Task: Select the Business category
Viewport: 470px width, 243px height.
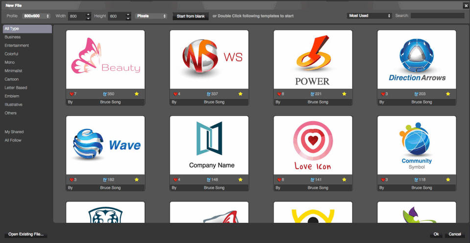Action: point(13,37)
